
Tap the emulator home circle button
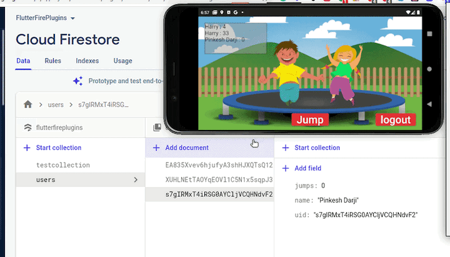429,69
